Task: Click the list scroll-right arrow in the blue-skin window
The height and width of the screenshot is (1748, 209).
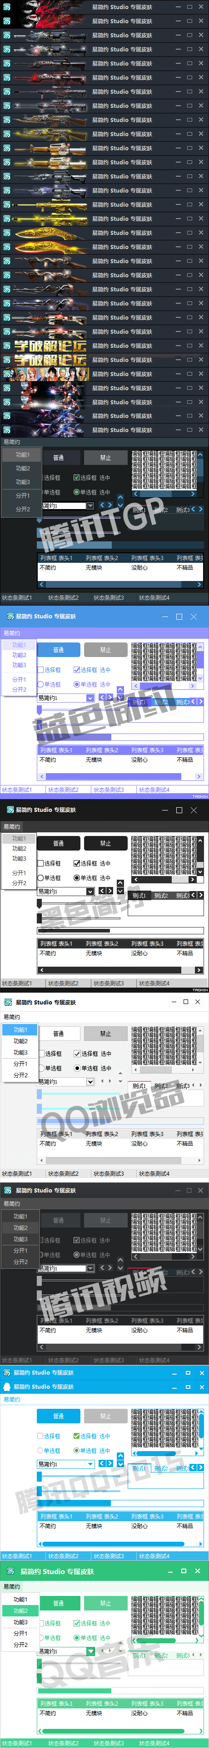Action: (199, 776)
